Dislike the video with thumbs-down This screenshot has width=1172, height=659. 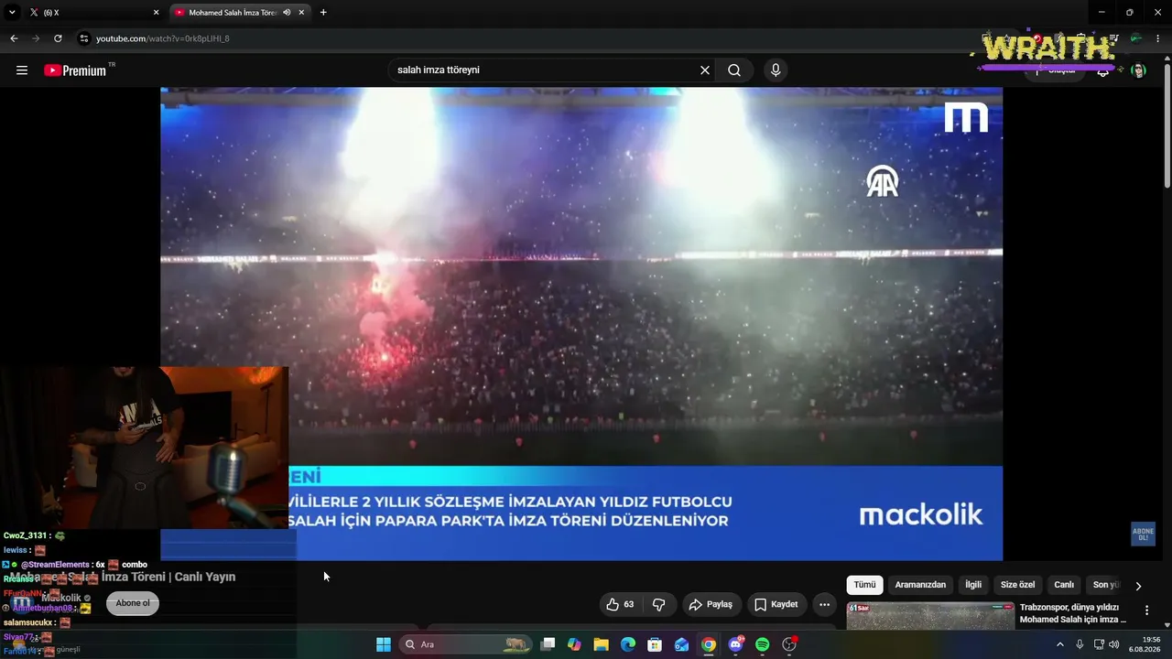tap(658, 604)
